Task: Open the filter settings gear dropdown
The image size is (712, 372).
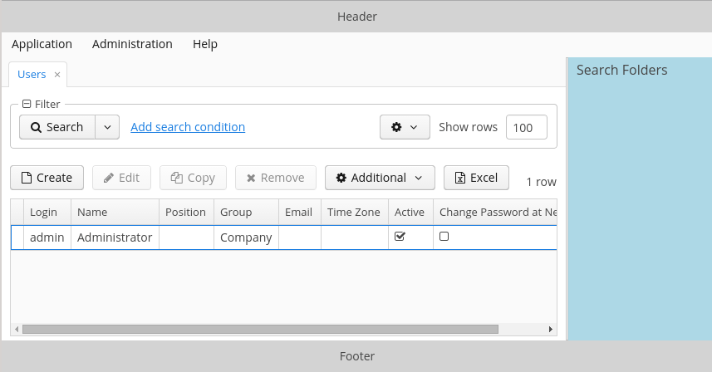Action: pos(405,127)
